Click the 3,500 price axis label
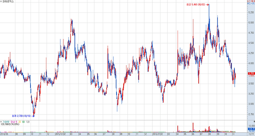The image size is (255, 136). tap(251, 84)
